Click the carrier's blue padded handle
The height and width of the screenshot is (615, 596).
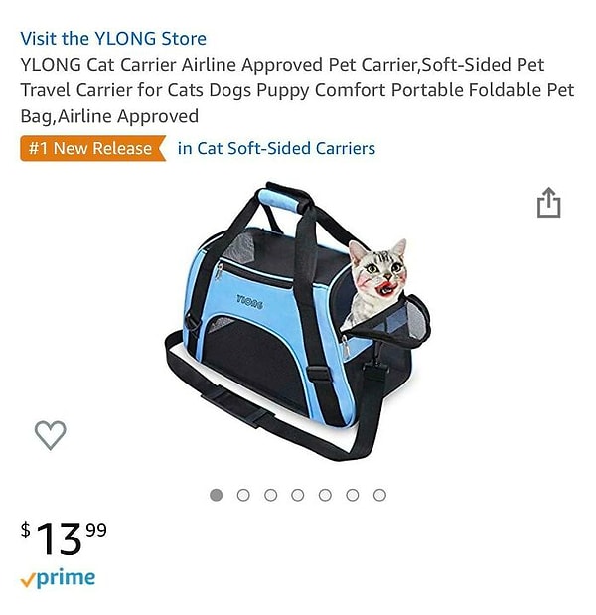click(281, 200)
